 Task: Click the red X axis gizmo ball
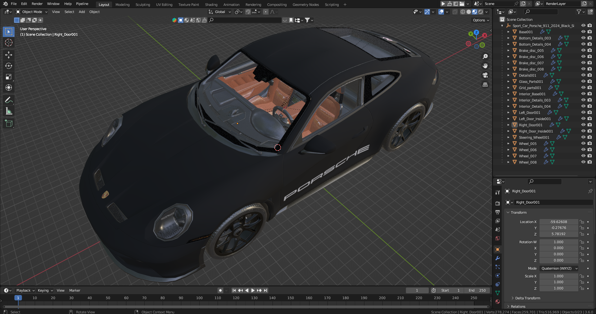coord(485,35)
